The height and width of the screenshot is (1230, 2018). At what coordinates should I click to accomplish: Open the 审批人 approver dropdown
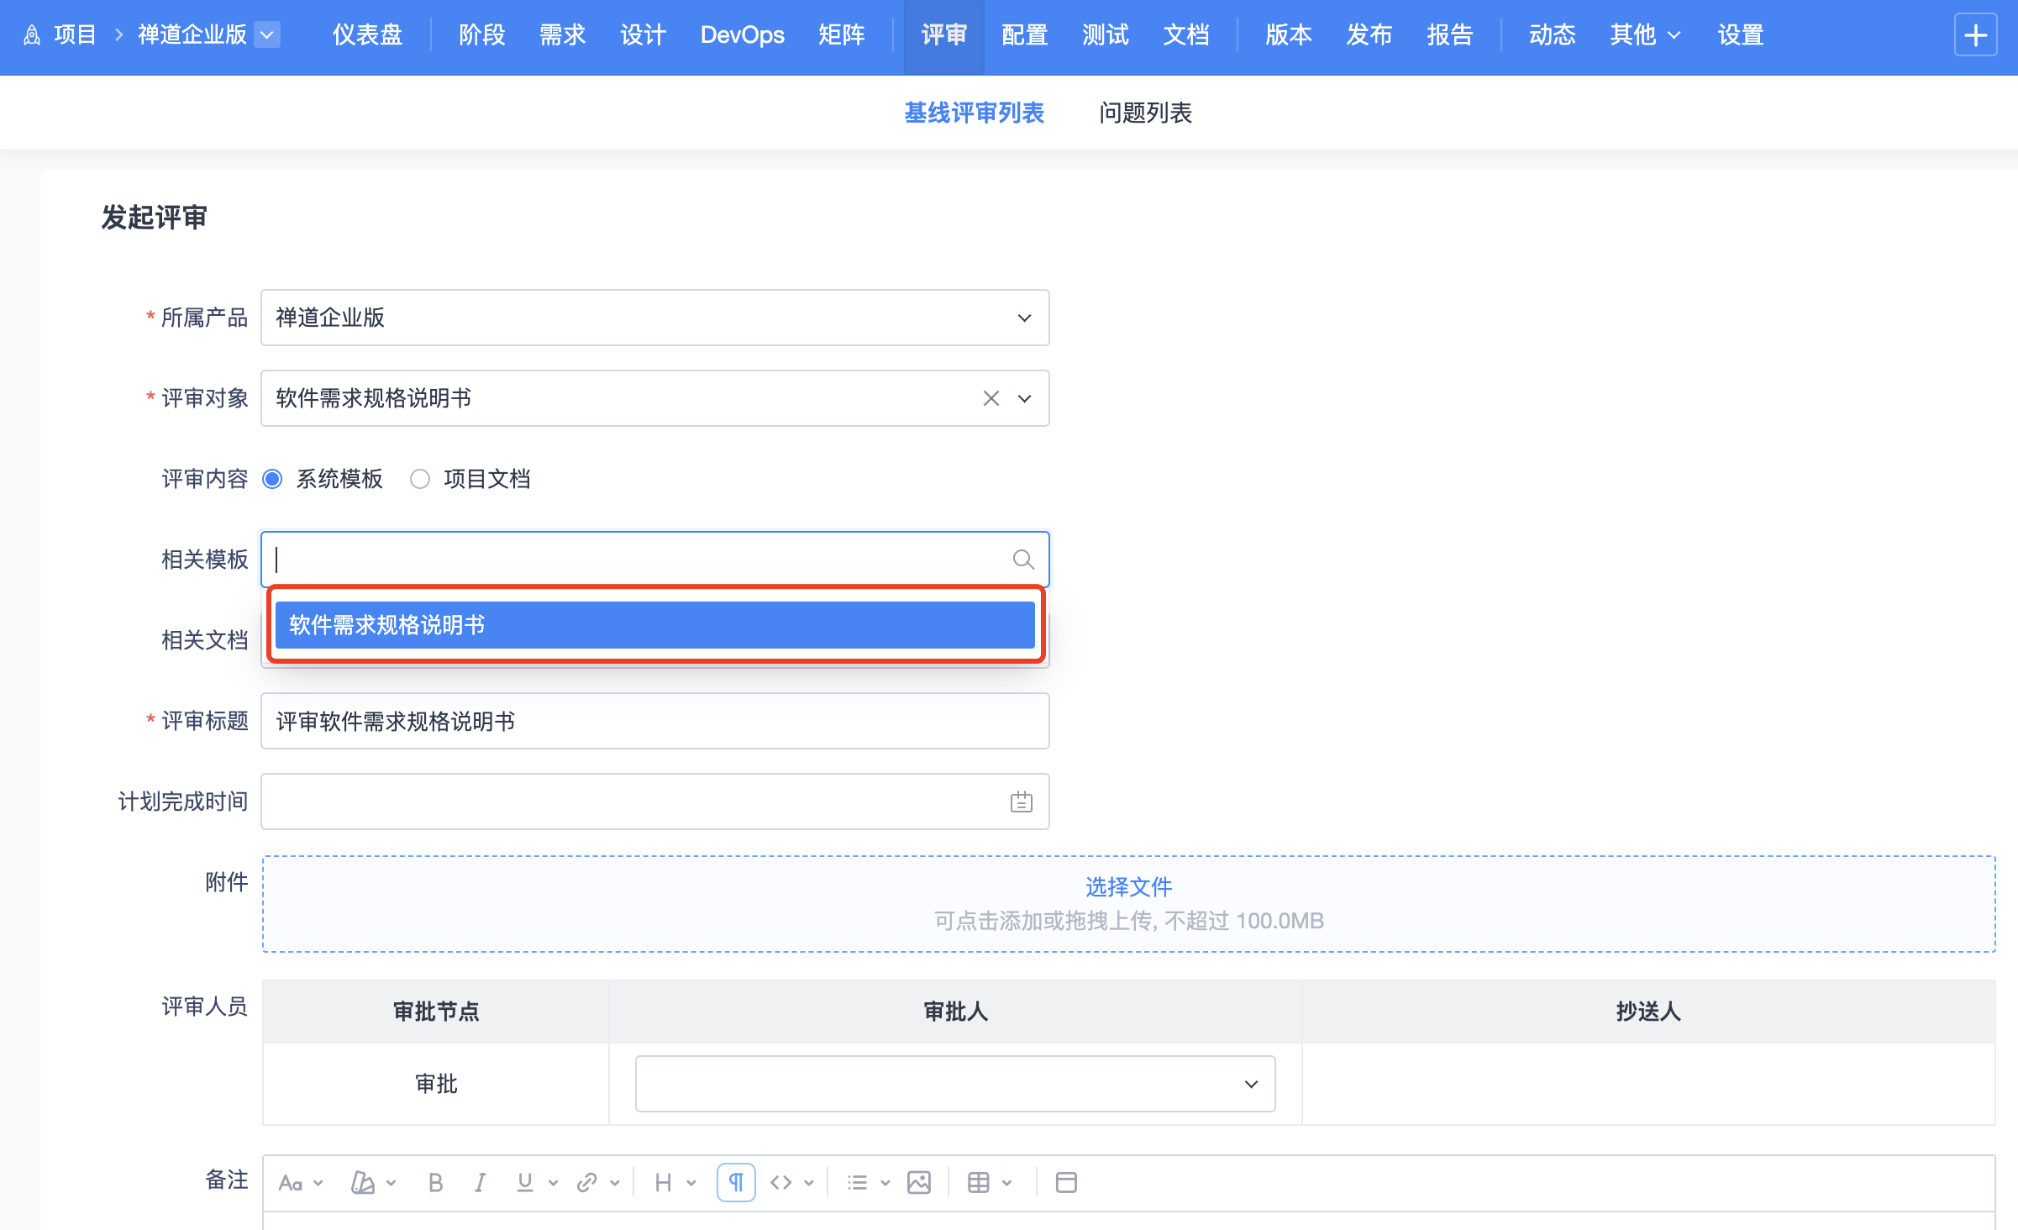(x=954, y=1084)
